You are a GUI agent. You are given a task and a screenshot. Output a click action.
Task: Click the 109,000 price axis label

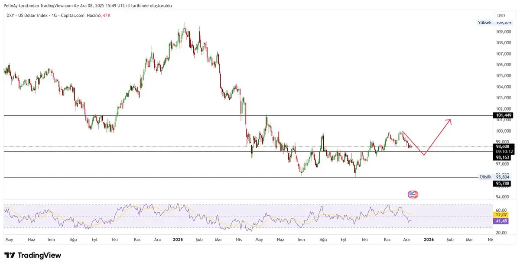(504, 32)
